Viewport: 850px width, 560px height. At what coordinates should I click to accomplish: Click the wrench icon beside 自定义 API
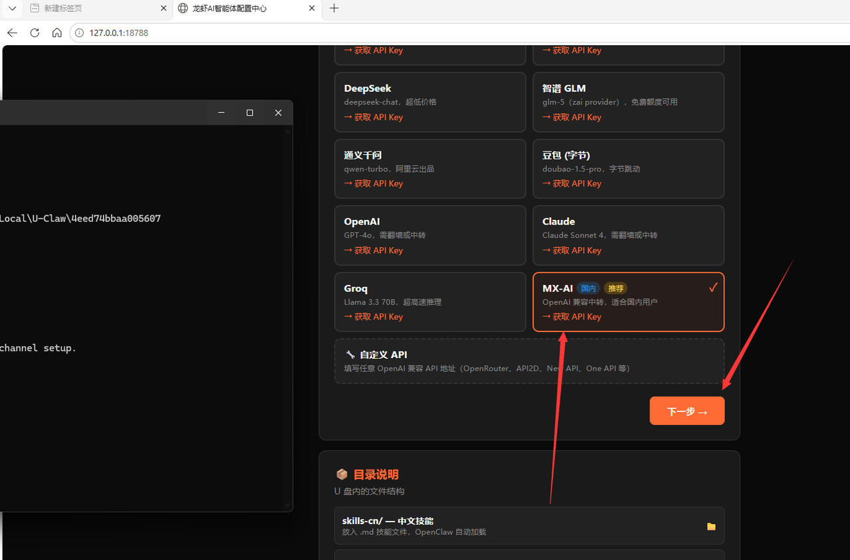point(350,355)
